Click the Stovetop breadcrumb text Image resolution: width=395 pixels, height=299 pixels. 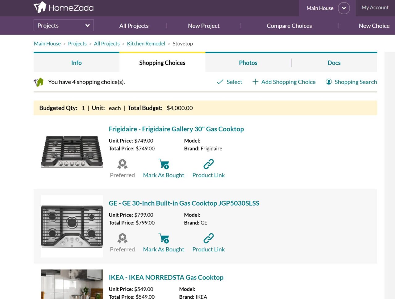coord(183,44)
